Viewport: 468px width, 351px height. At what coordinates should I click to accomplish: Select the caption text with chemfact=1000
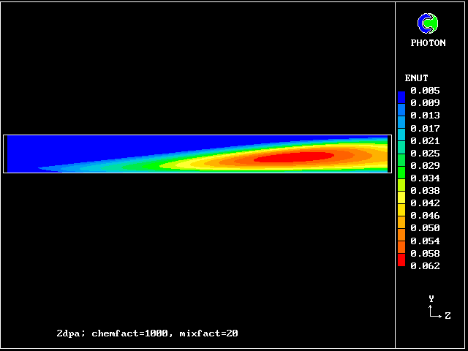pos(147,333)
